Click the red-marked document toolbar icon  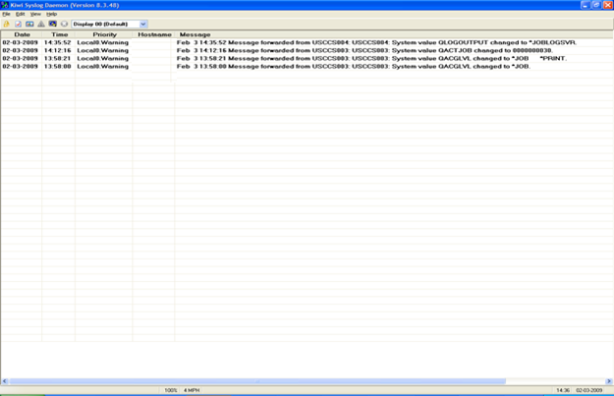pos(18,24)
